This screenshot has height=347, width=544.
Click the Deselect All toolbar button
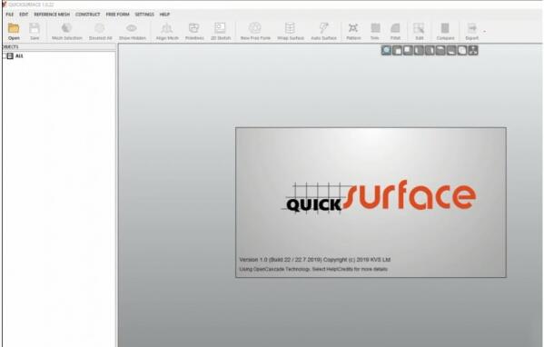(x=100, y=31)
